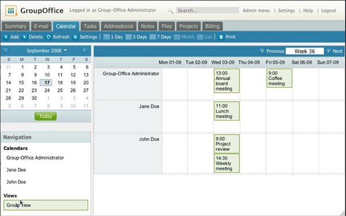
Task: Switch to 7 Days view
Action: 160,37
